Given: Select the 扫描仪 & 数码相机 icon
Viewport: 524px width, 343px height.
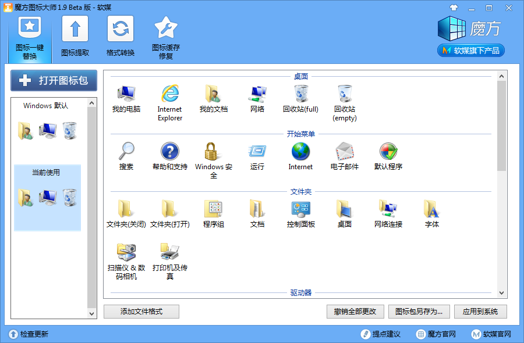Looking at the screenshot, I should tap(126, 262).
